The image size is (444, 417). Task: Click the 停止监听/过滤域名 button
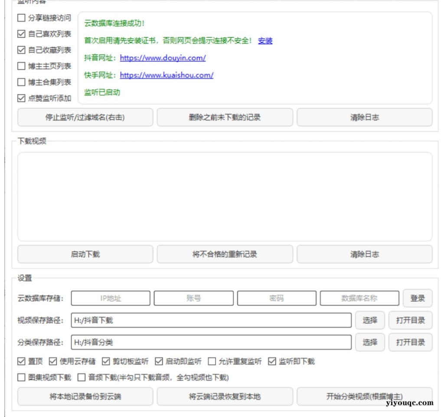point(85,117)
